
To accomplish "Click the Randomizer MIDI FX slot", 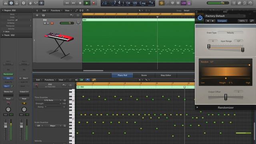I will 8,74.
